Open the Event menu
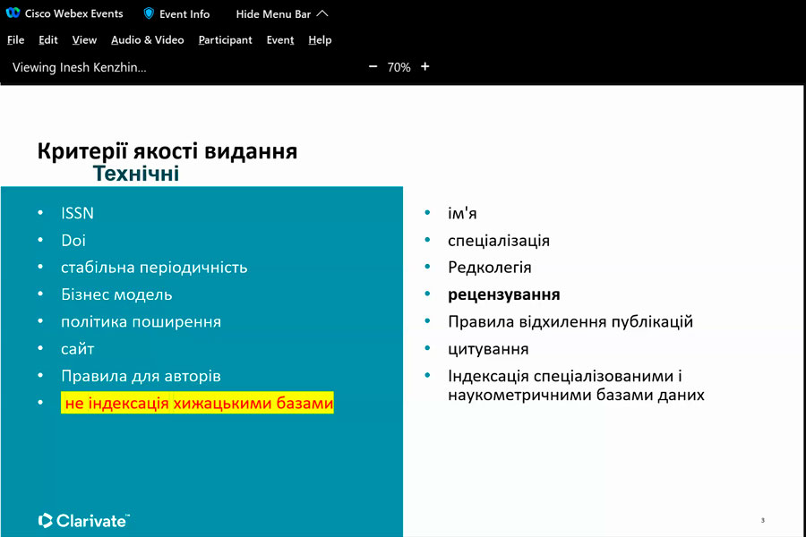The width and height of the screenshot is (806, 537). click(x=280, y=40)
